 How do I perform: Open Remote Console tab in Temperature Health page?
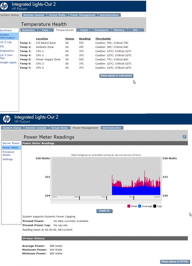34,15
